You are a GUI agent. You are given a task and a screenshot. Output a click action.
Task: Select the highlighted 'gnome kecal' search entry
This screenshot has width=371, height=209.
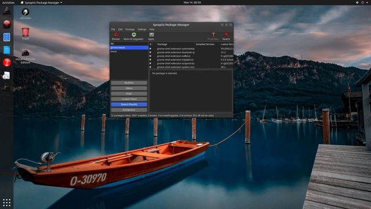tap(129, 48)
